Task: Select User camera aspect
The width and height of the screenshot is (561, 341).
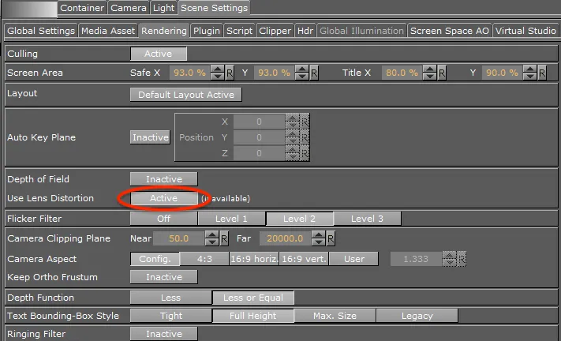Action: [353, 259]
